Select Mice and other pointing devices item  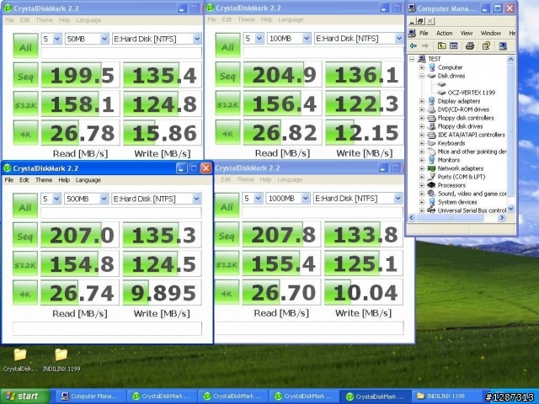(472, 151)
